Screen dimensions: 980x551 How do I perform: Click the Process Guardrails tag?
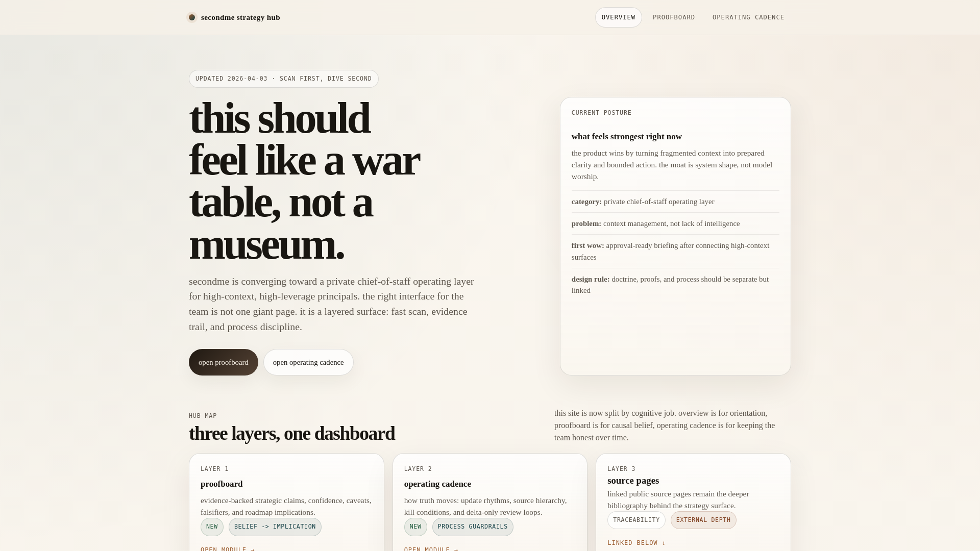pyautogui.click(x=473, y=527)
